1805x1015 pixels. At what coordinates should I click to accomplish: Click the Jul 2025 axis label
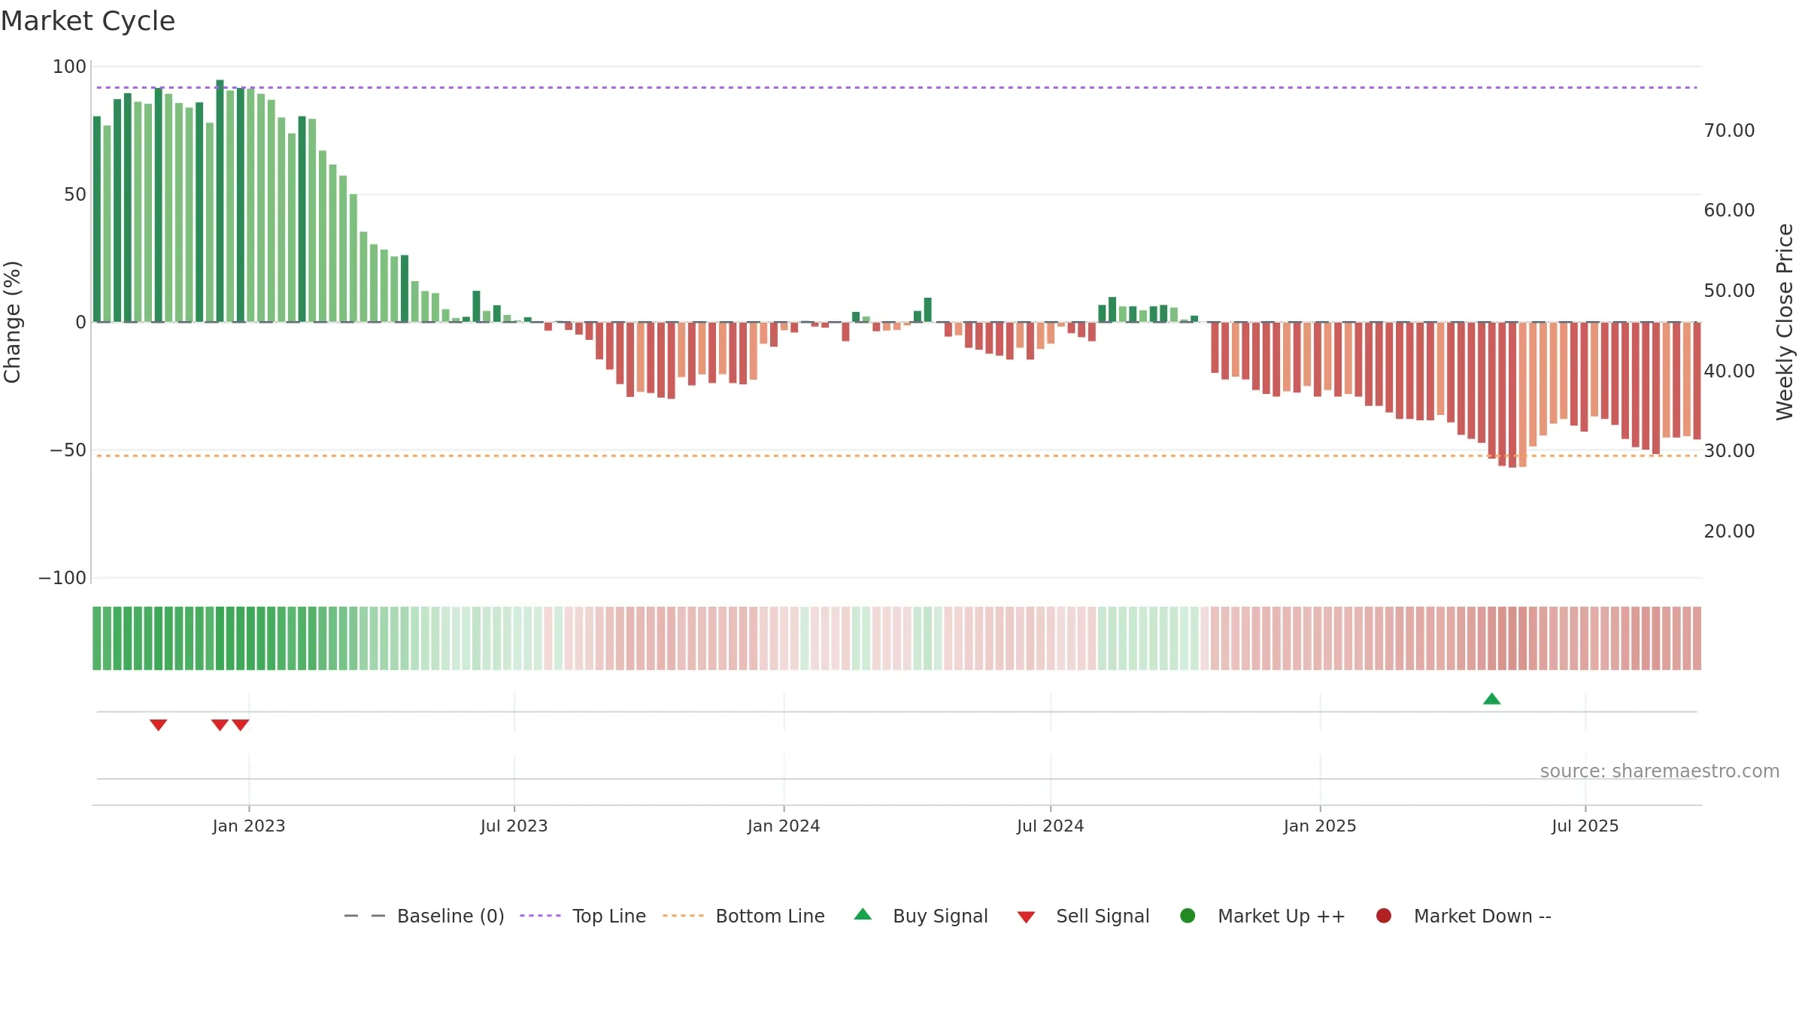pos(1585,826)
